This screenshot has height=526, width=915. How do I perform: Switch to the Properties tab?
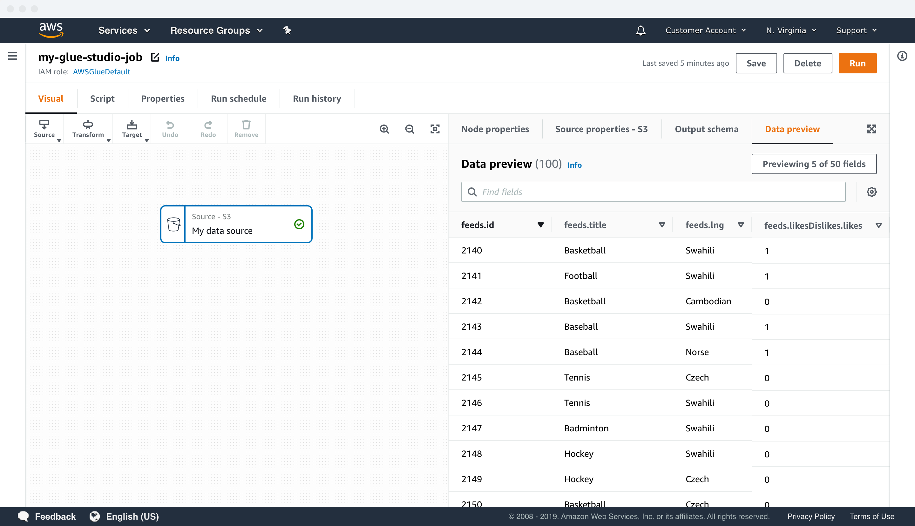coord(163,98)
